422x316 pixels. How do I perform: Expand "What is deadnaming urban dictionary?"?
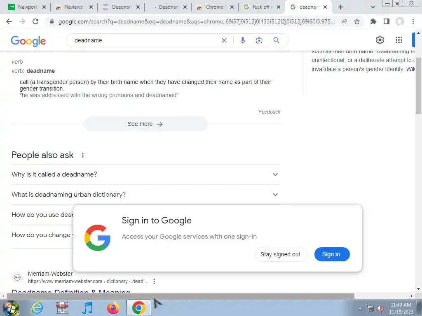146,195
